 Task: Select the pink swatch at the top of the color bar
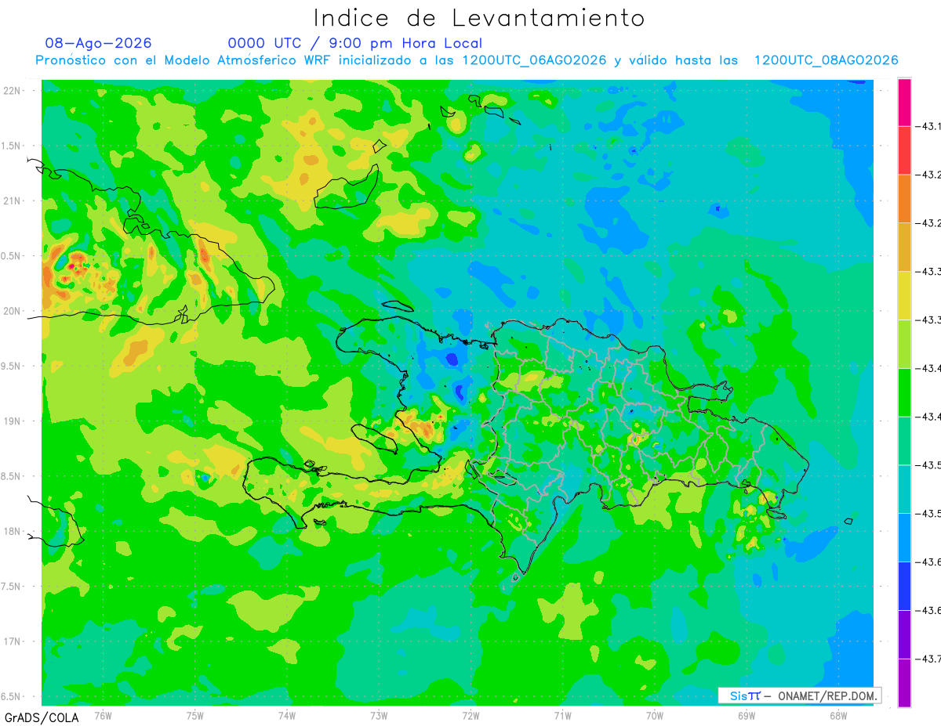tap(904, 102)
